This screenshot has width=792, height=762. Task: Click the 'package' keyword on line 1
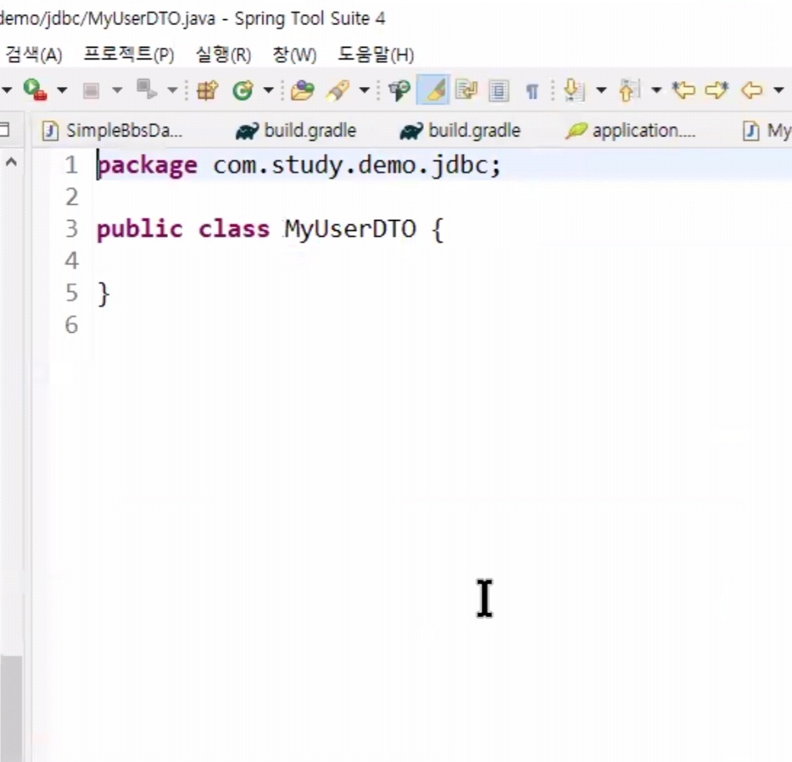coord(147,166)
